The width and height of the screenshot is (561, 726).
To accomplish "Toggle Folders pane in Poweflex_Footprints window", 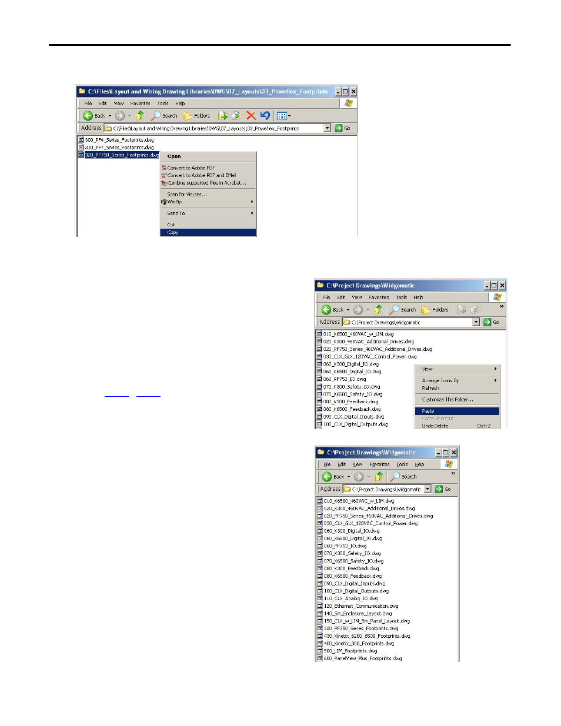I will (196, 116).
